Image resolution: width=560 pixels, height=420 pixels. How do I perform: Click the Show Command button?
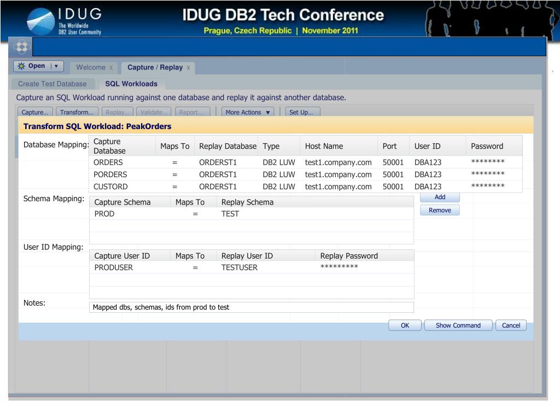coord(458,325)
